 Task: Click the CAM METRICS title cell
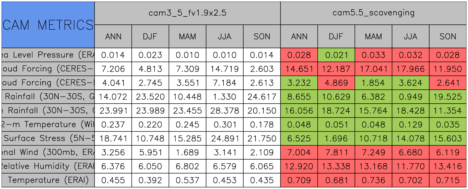click(48, 25)
